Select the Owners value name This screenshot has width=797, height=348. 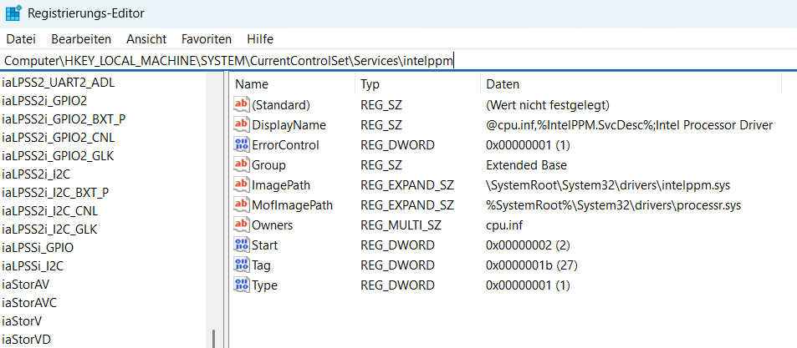[273, 225]
